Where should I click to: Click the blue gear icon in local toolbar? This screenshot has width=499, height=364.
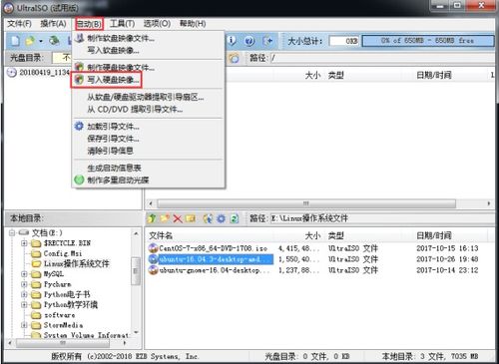tap(221, 218)
